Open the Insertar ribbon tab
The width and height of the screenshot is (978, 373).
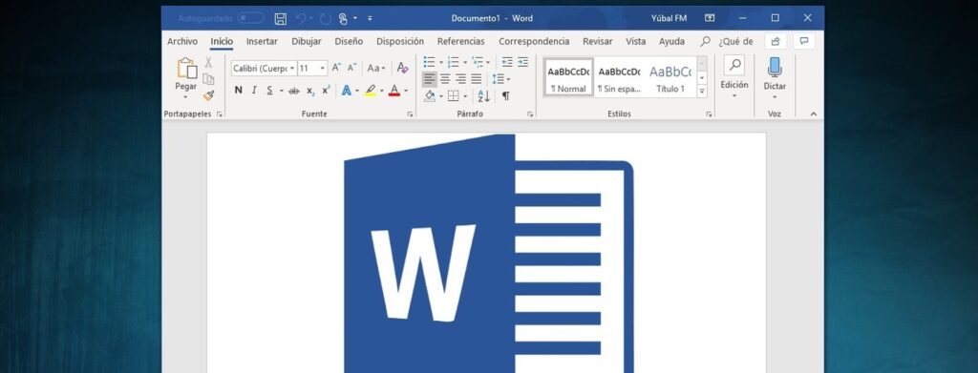pos(262,42)
